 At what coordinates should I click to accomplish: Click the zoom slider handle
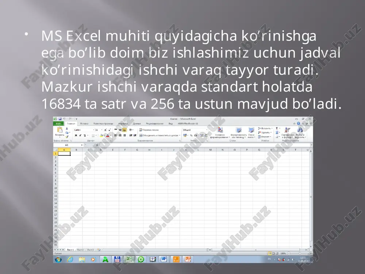[300, 253]
